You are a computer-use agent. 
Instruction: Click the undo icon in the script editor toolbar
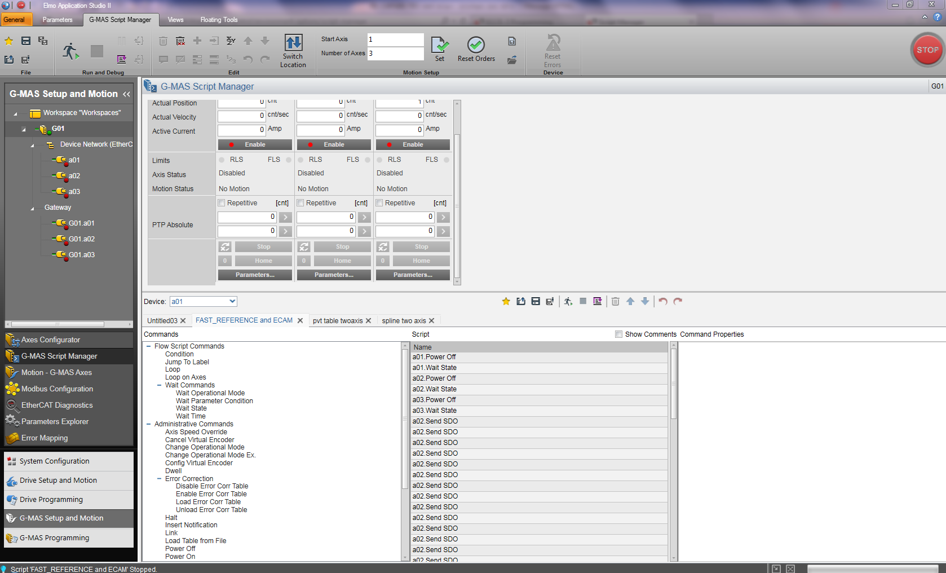coord(663,301)
